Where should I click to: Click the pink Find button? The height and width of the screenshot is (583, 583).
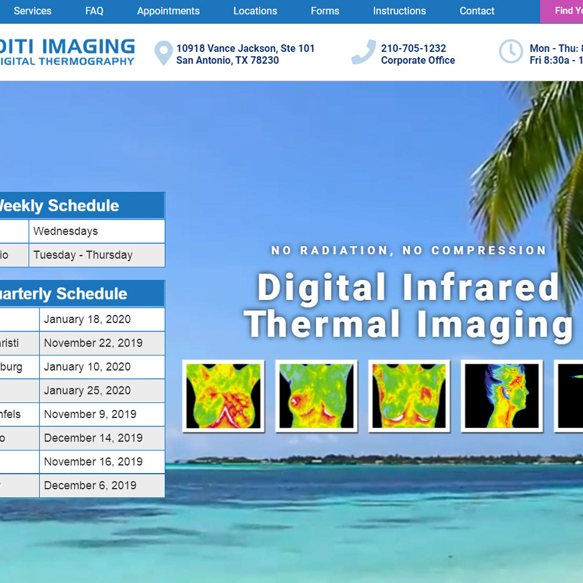(x=561, y=11)
